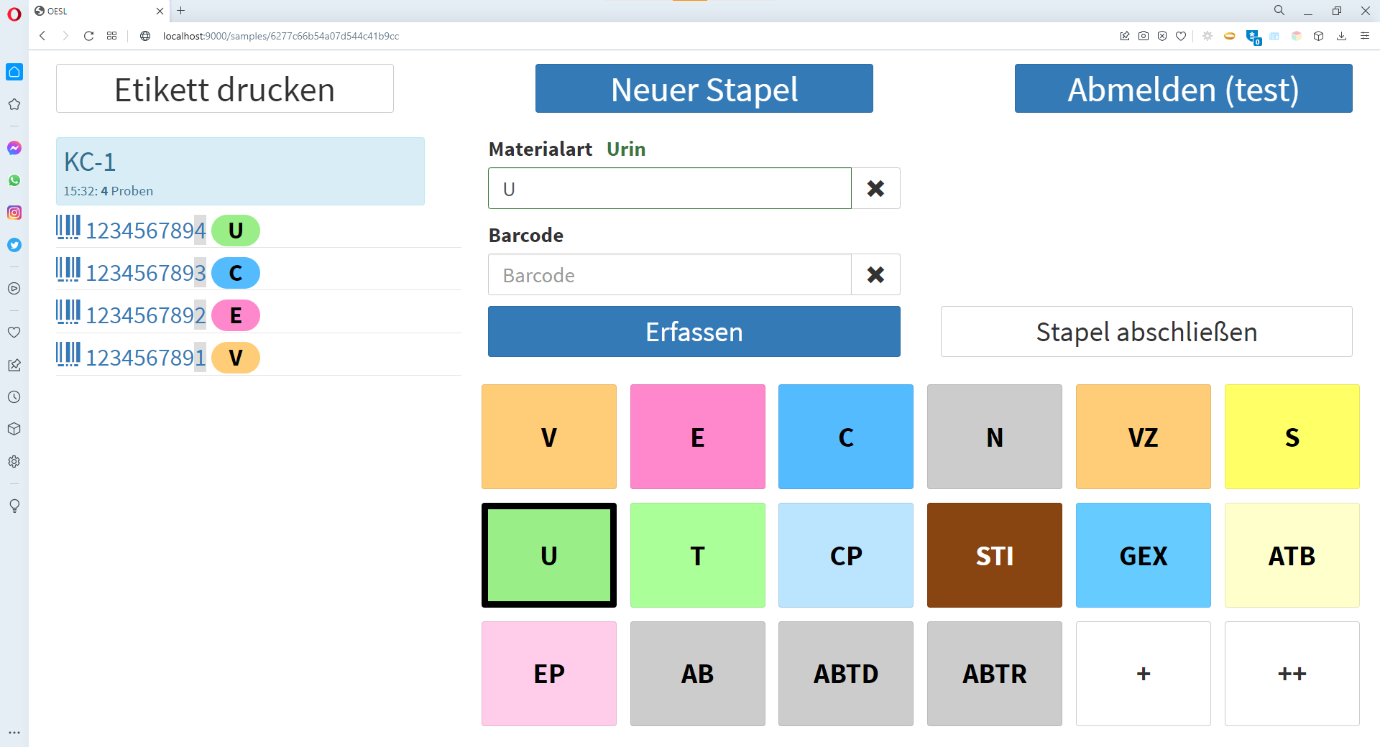The width and height of the screenshot is (1380, 747).
Task: Start a new batch with Neuer Stapel
Action: point(704,89)
